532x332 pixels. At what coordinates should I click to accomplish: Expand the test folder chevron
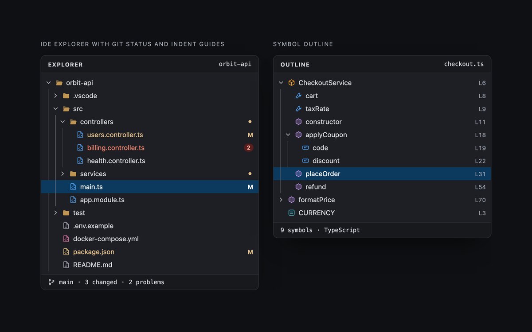[x=55, y=213]
